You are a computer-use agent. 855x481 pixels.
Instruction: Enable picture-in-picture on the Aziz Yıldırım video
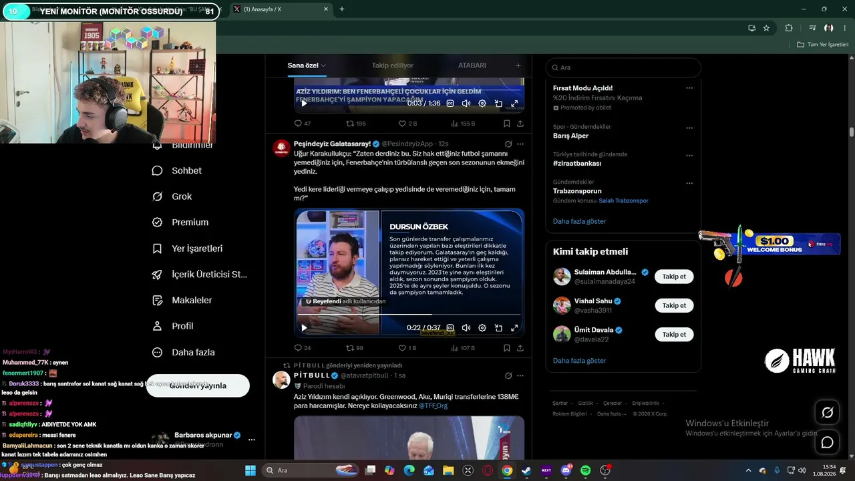point(498,104)
